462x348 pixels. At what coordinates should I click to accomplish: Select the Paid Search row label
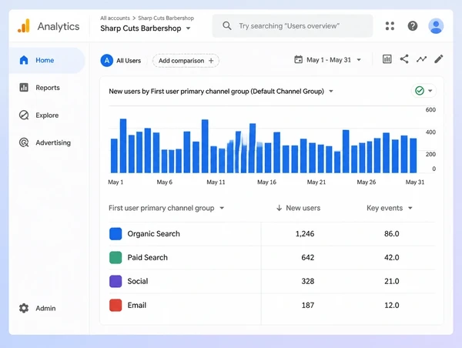[147, 258]
